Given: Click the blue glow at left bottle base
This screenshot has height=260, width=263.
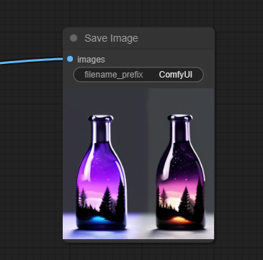Looking at the screenshot, I should pos(99,220).
